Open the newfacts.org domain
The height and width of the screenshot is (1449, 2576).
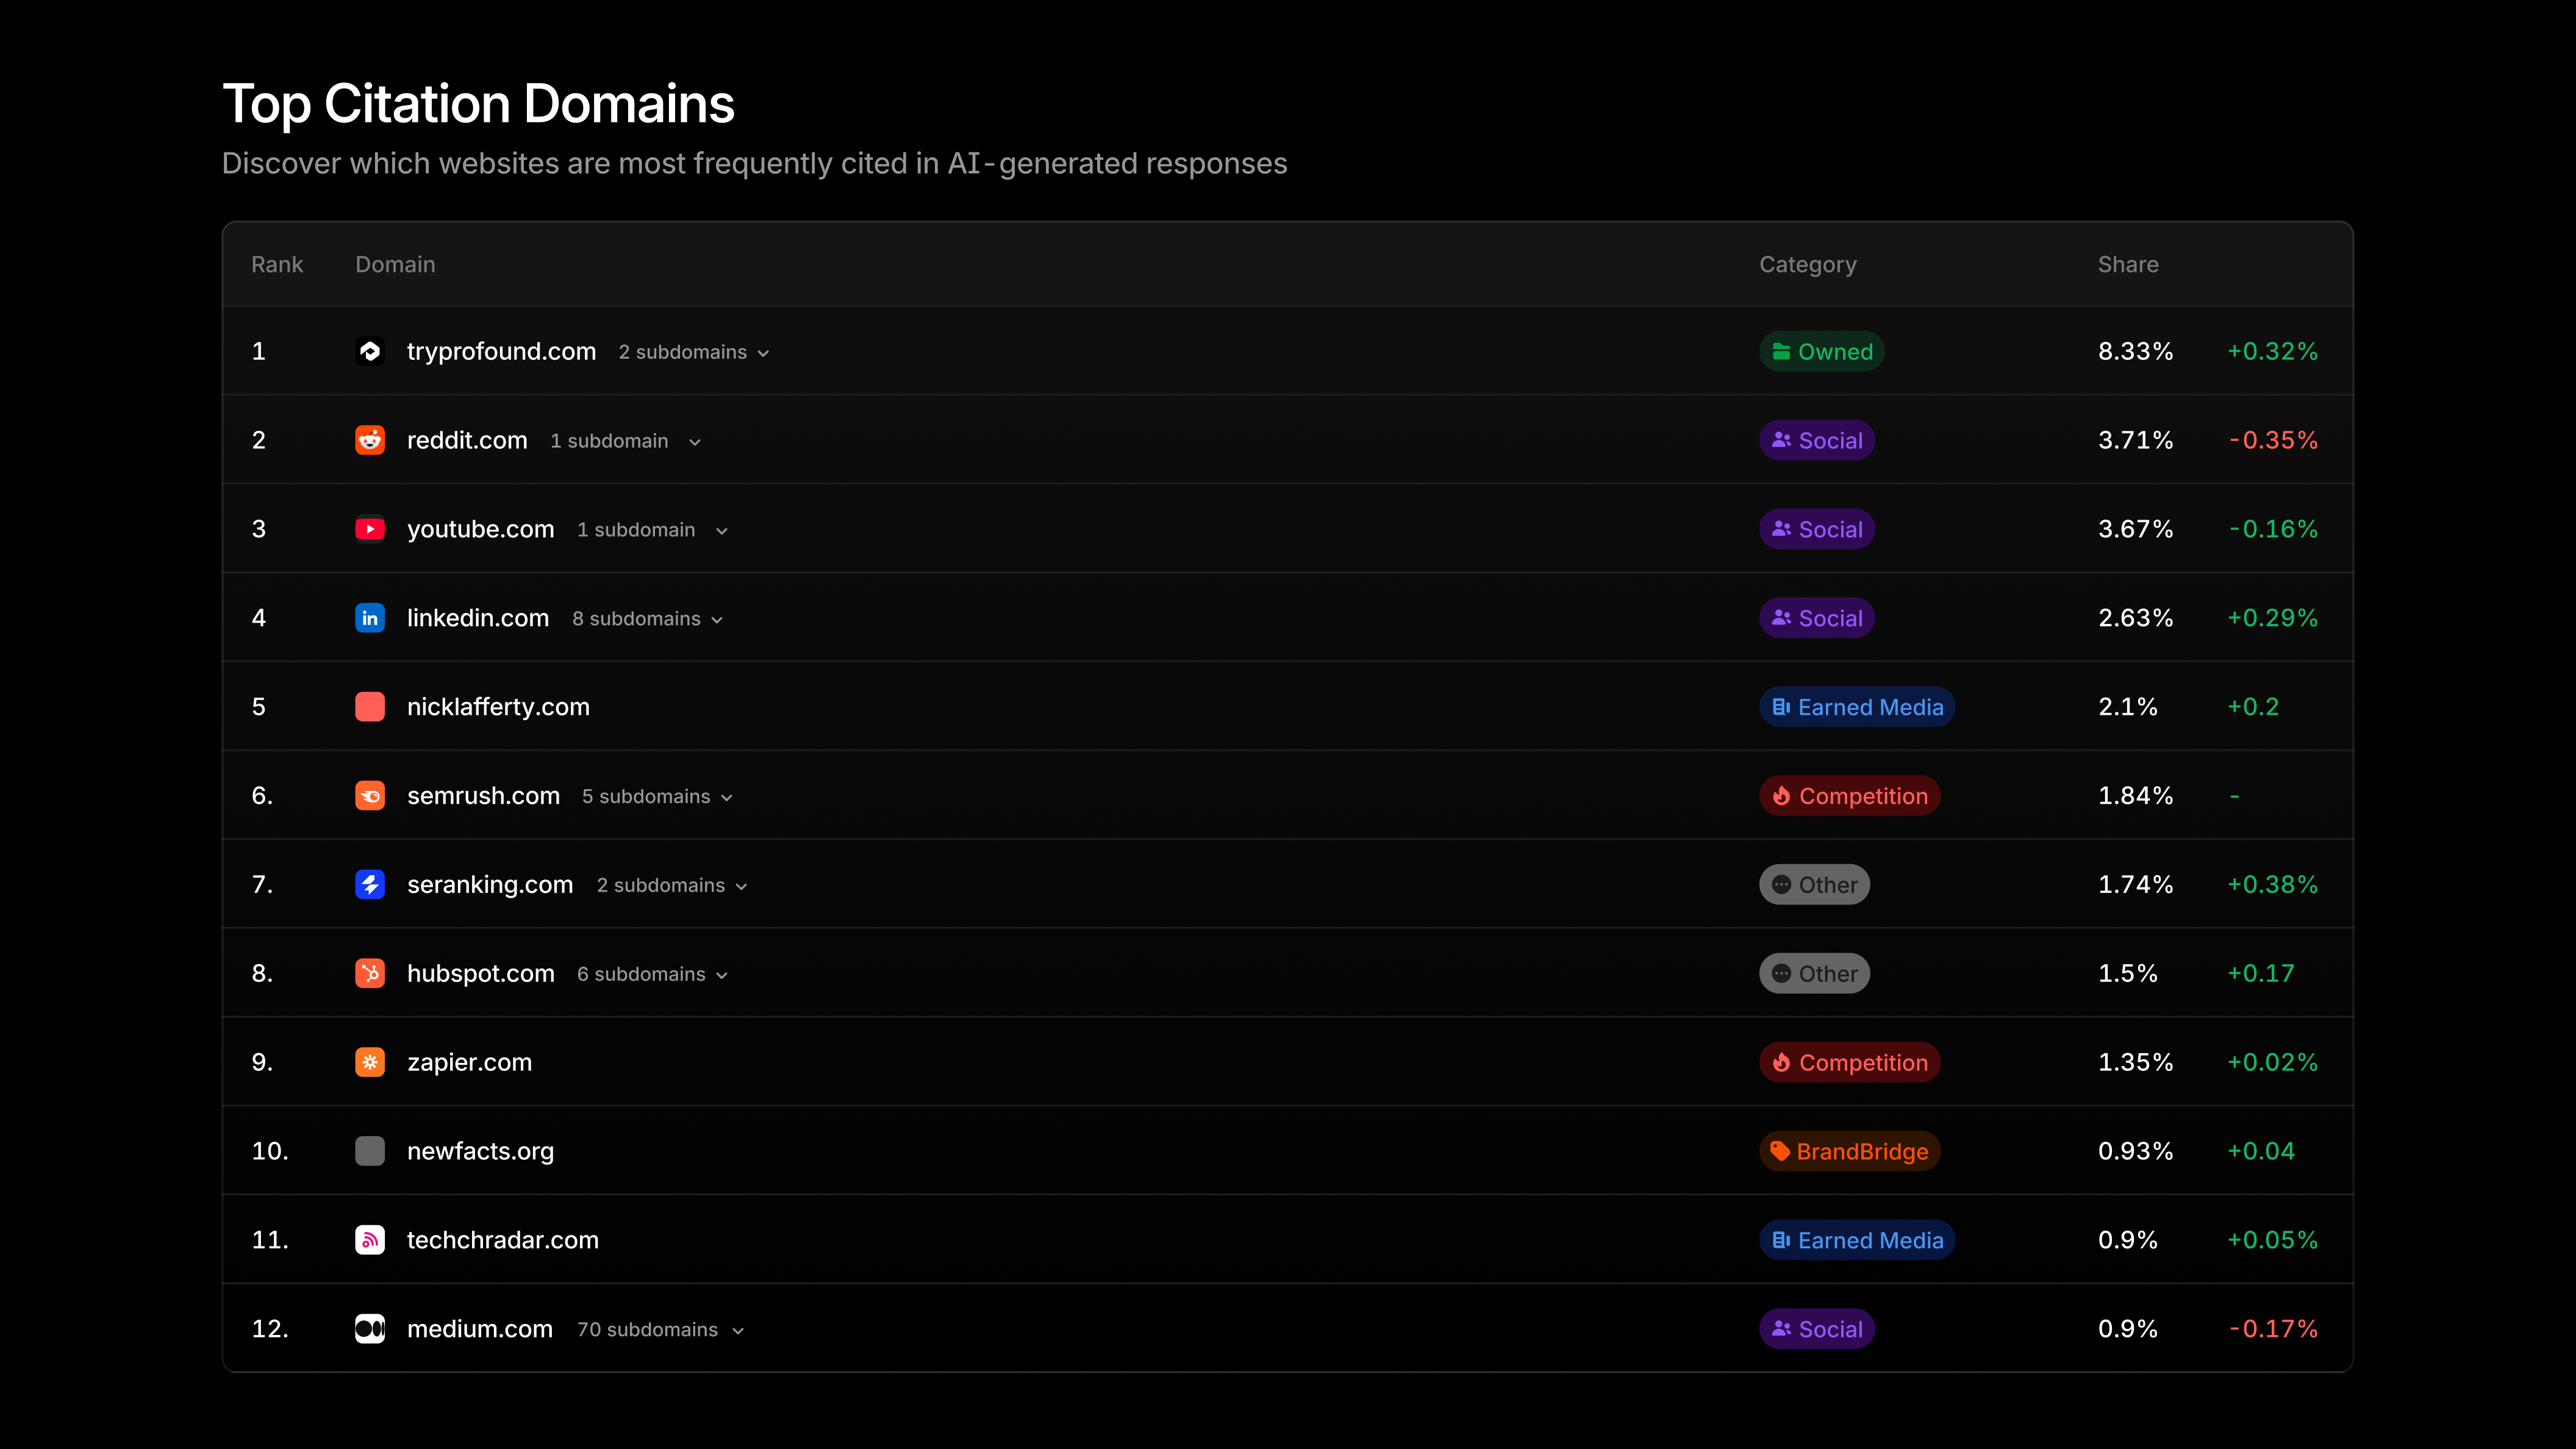pyautogui.click(x=480, y=1151)
